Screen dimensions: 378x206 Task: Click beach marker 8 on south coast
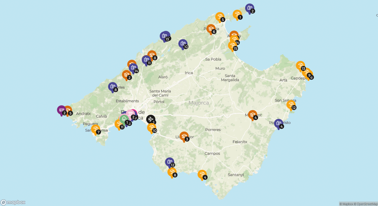(x=172, y=172)
